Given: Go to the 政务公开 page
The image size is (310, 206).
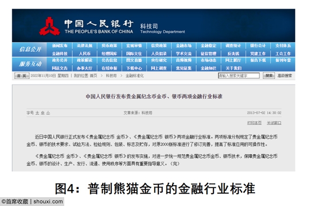Looking at the screenshot, I should [60, 60].
